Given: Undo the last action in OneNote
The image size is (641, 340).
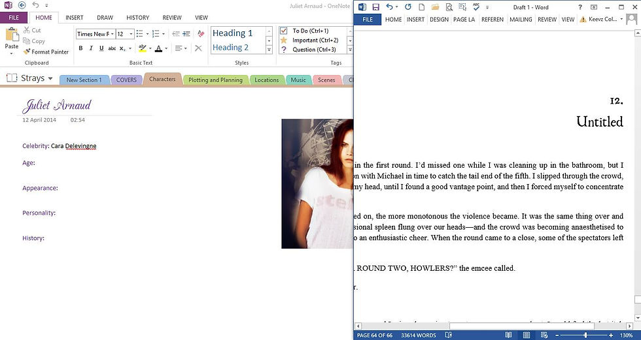Looking at the screenshot, I should tap(35, 5).
